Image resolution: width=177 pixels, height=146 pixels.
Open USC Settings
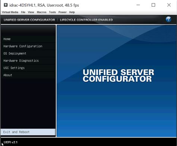tap(28, 68)
